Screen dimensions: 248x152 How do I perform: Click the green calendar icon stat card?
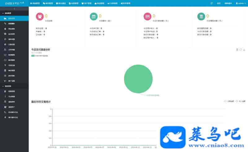tap(94, 16)
